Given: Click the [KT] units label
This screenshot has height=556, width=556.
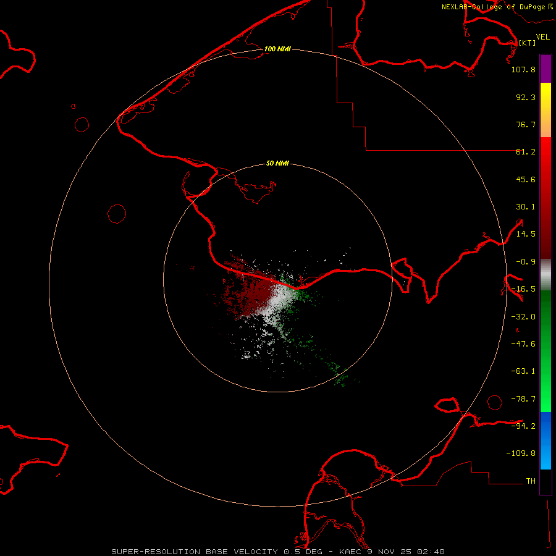Looking at the screenshot, I should click(x=527, y=43).
